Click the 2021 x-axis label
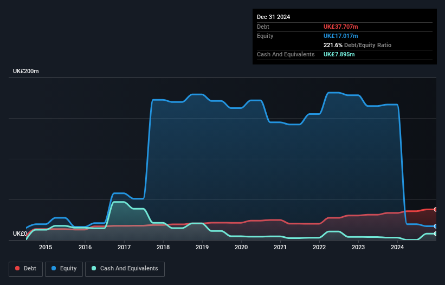The height and width of the screenshot is (285, 445). 280,247
